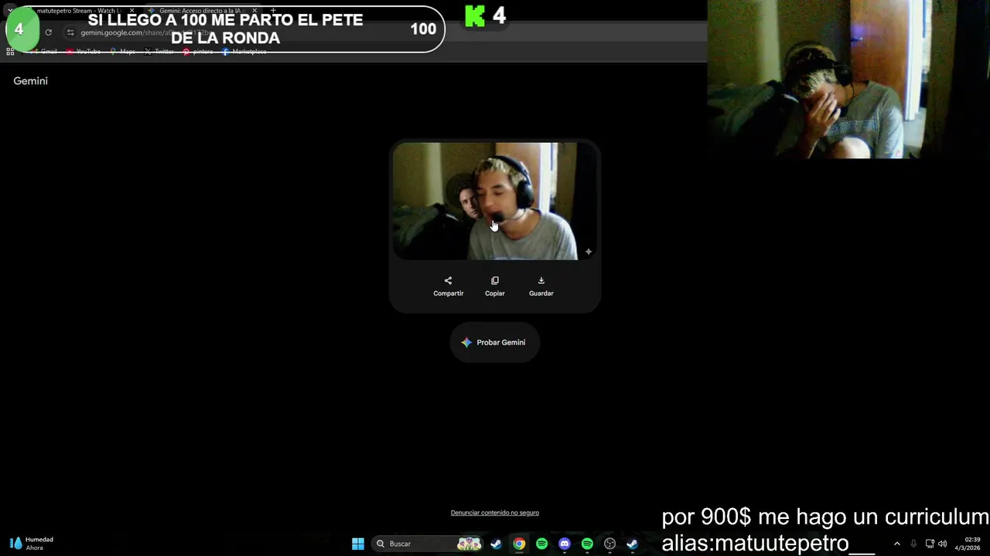The width and height of the screenshot is (990, 556).
Task: Expand the tab search chevron
Action: click(10, 11)
